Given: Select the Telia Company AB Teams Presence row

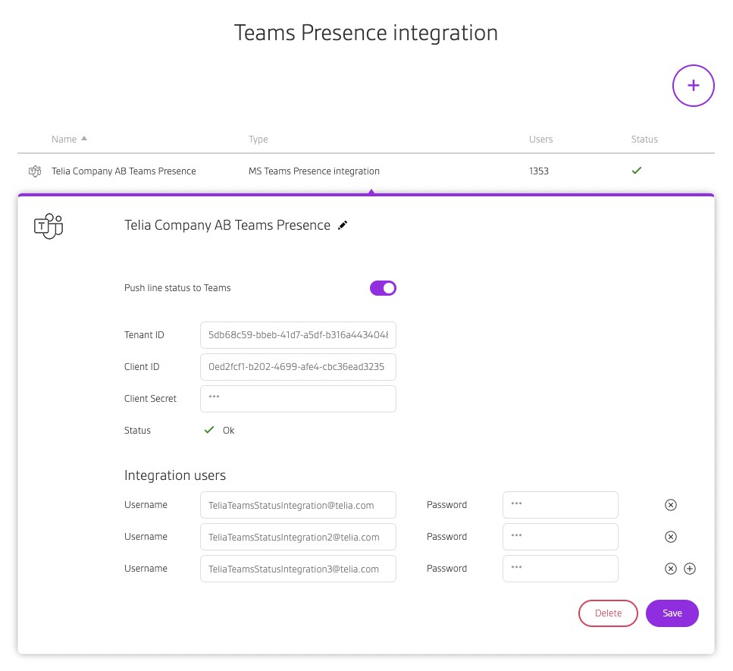Looking at the screenshot, I should click(365, 171).
